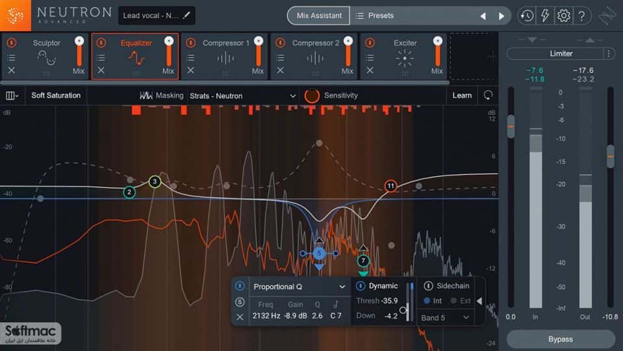Click the pencil rename icon beside Lead vocal
Image resolution: width=623 pixels, height=351 pixels.
point(186,15)
